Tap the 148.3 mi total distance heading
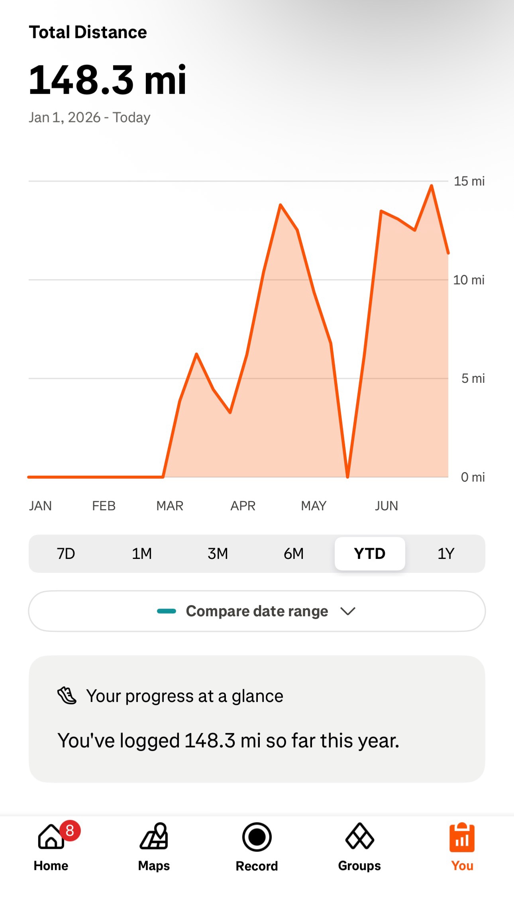Image resolution: width=514 pixels, height=913 pixels. [108, 80]
